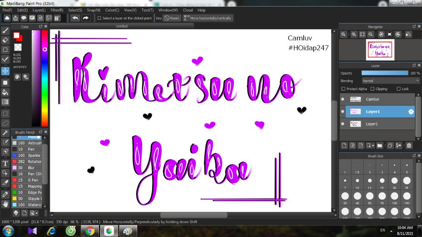Open the color palette icon

click(17, 77)
